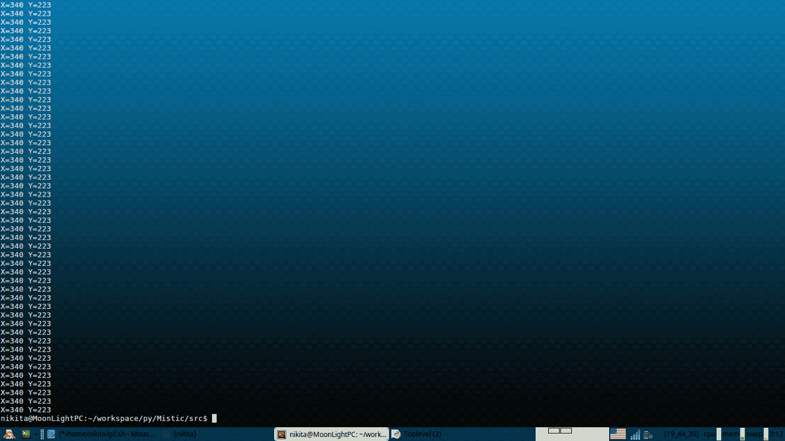
Task: Open the clock showing 3:12
Action: 776,434
